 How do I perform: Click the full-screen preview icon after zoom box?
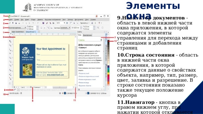pyautogui.click(x=67, y=23)
